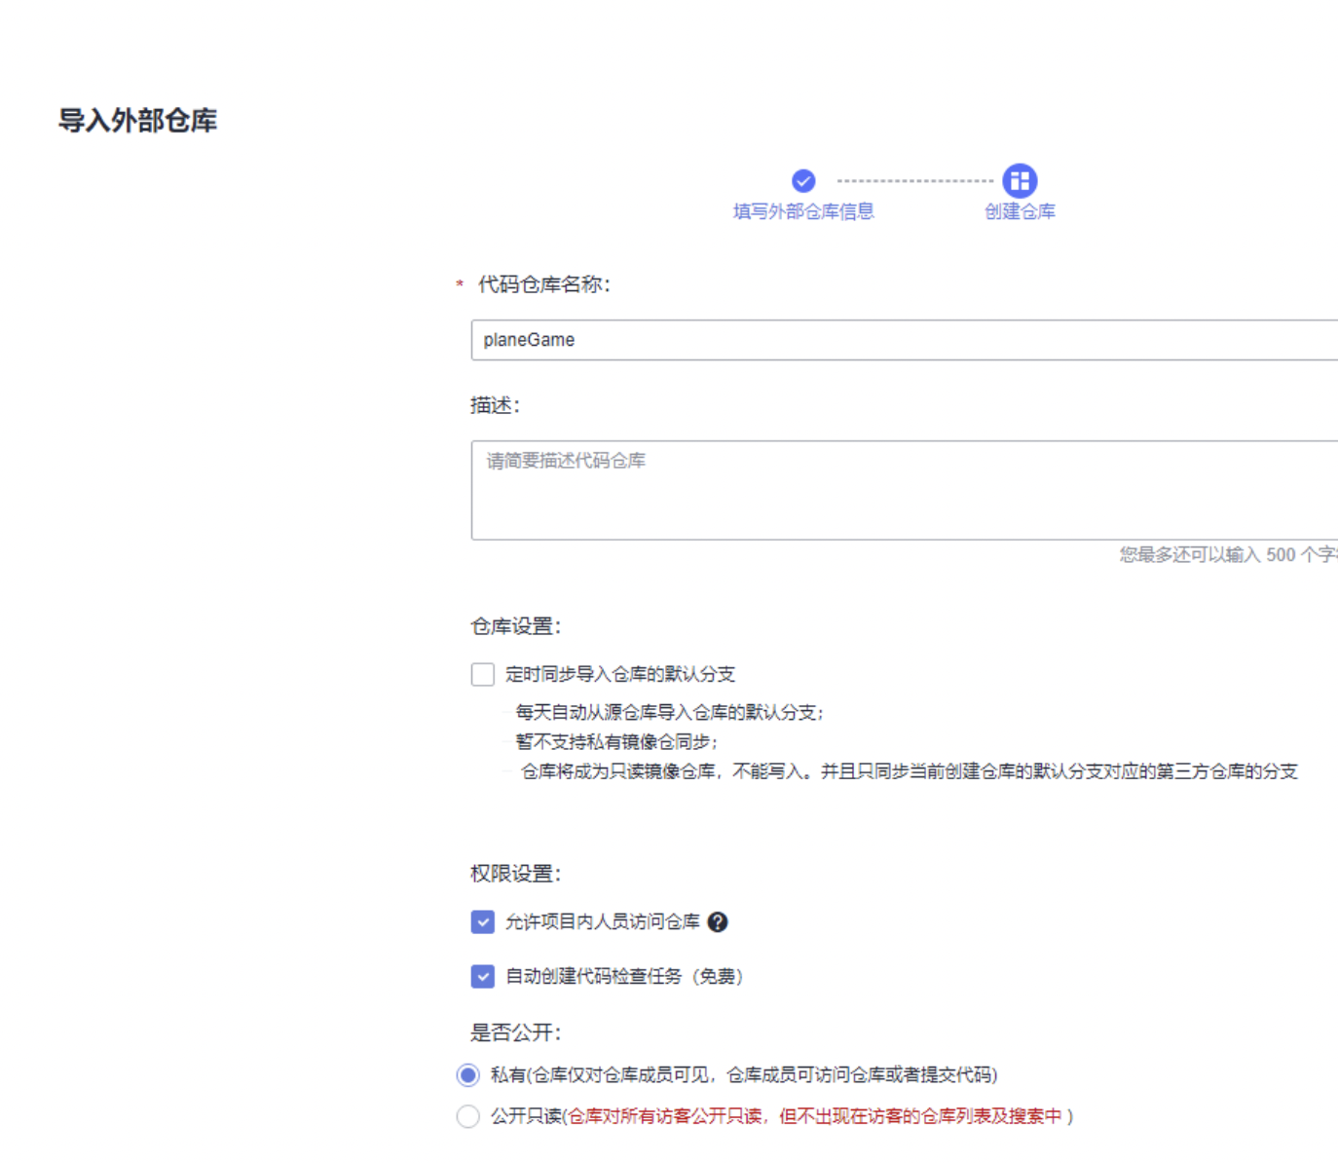Select the 创建仓库 step label
1338x1163 pixels.
[1020, 211]
